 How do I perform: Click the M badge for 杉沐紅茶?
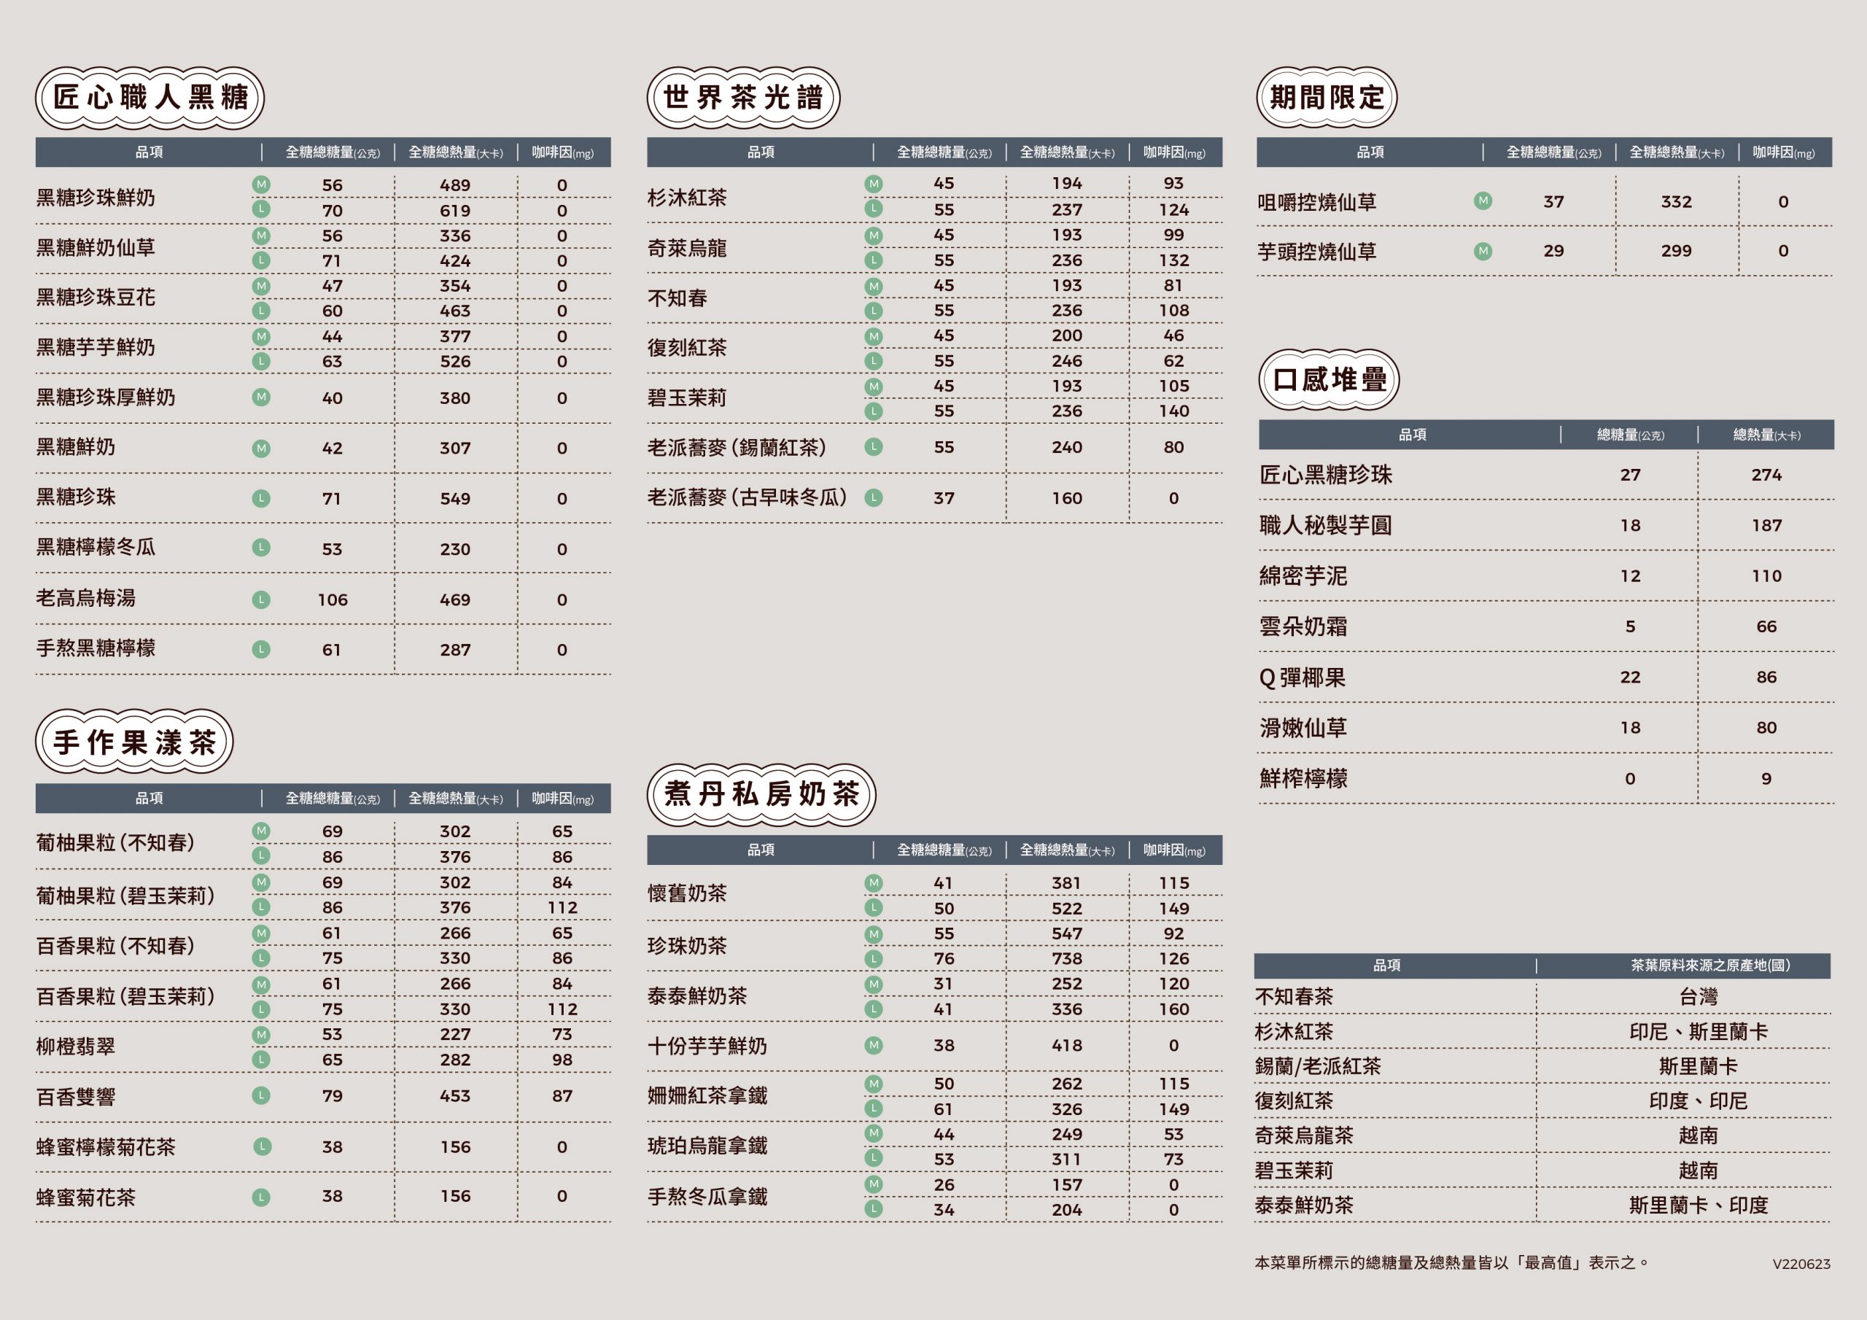click(873, 184)
